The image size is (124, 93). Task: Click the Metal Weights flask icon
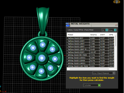pyautogui.click(x=68, y=25)
